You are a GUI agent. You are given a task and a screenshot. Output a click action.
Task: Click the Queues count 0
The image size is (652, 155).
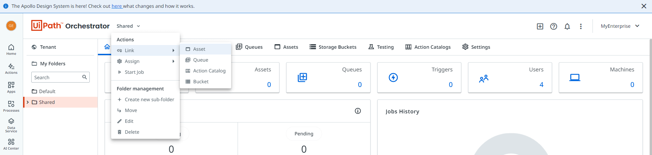coord(360,85)
